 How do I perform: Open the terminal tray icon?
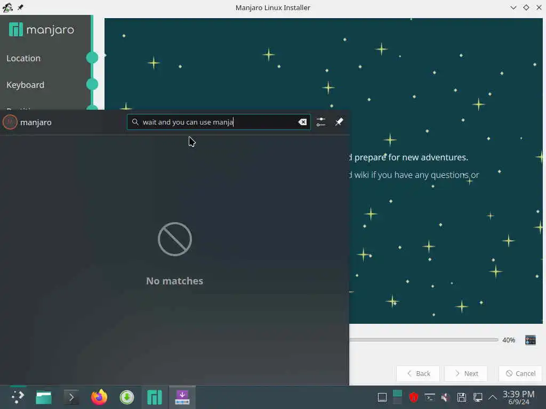coord(430,397)
